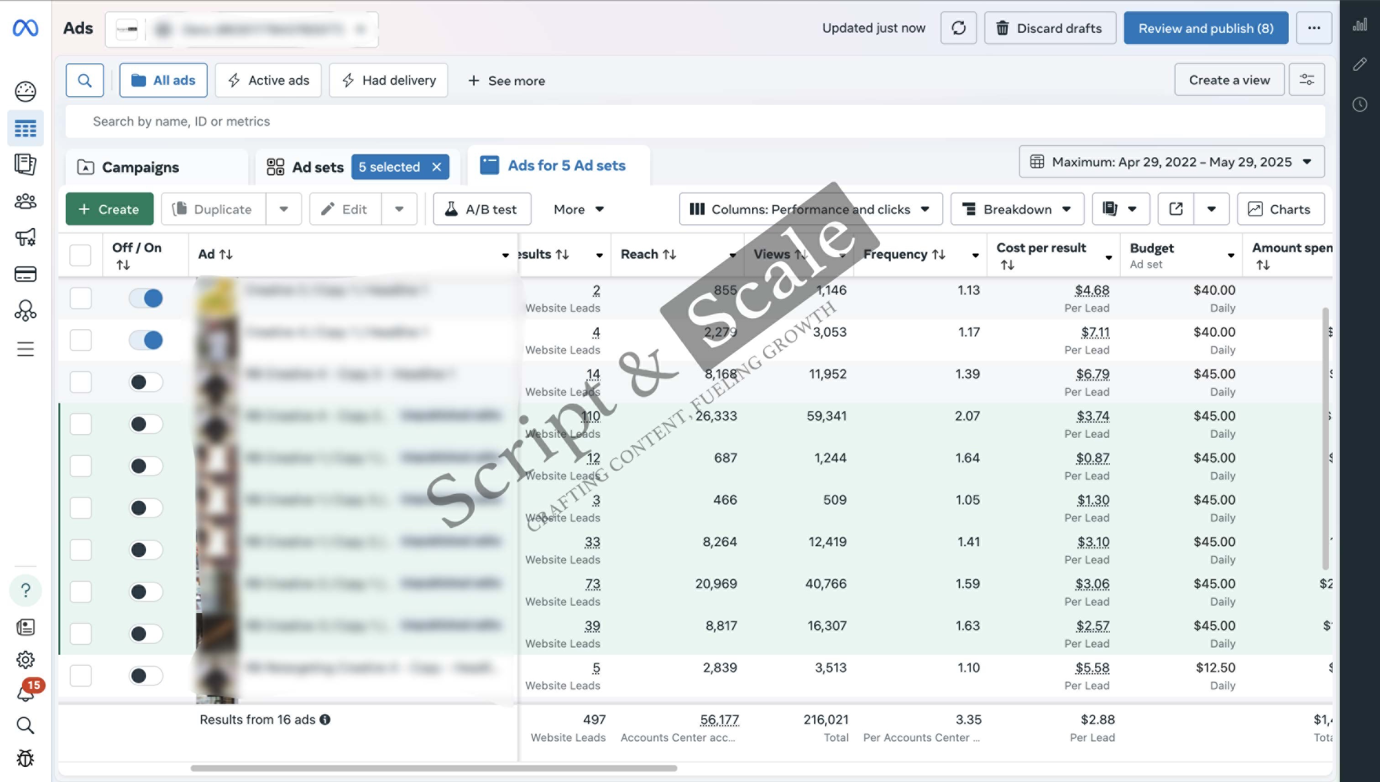Click the search magnifier icon beside All ads
This screenshot has height=782, width=1380.
[x=84, y=81]
